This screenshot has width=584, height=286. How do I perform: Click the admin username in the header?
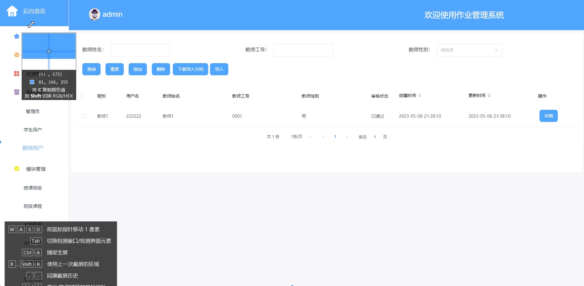(112, 14)
